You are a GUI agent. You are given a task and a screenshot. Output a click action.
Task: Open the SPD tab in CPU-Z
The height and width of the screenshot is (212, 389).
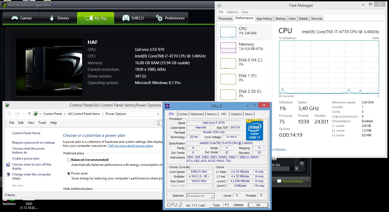pos(224,114)
